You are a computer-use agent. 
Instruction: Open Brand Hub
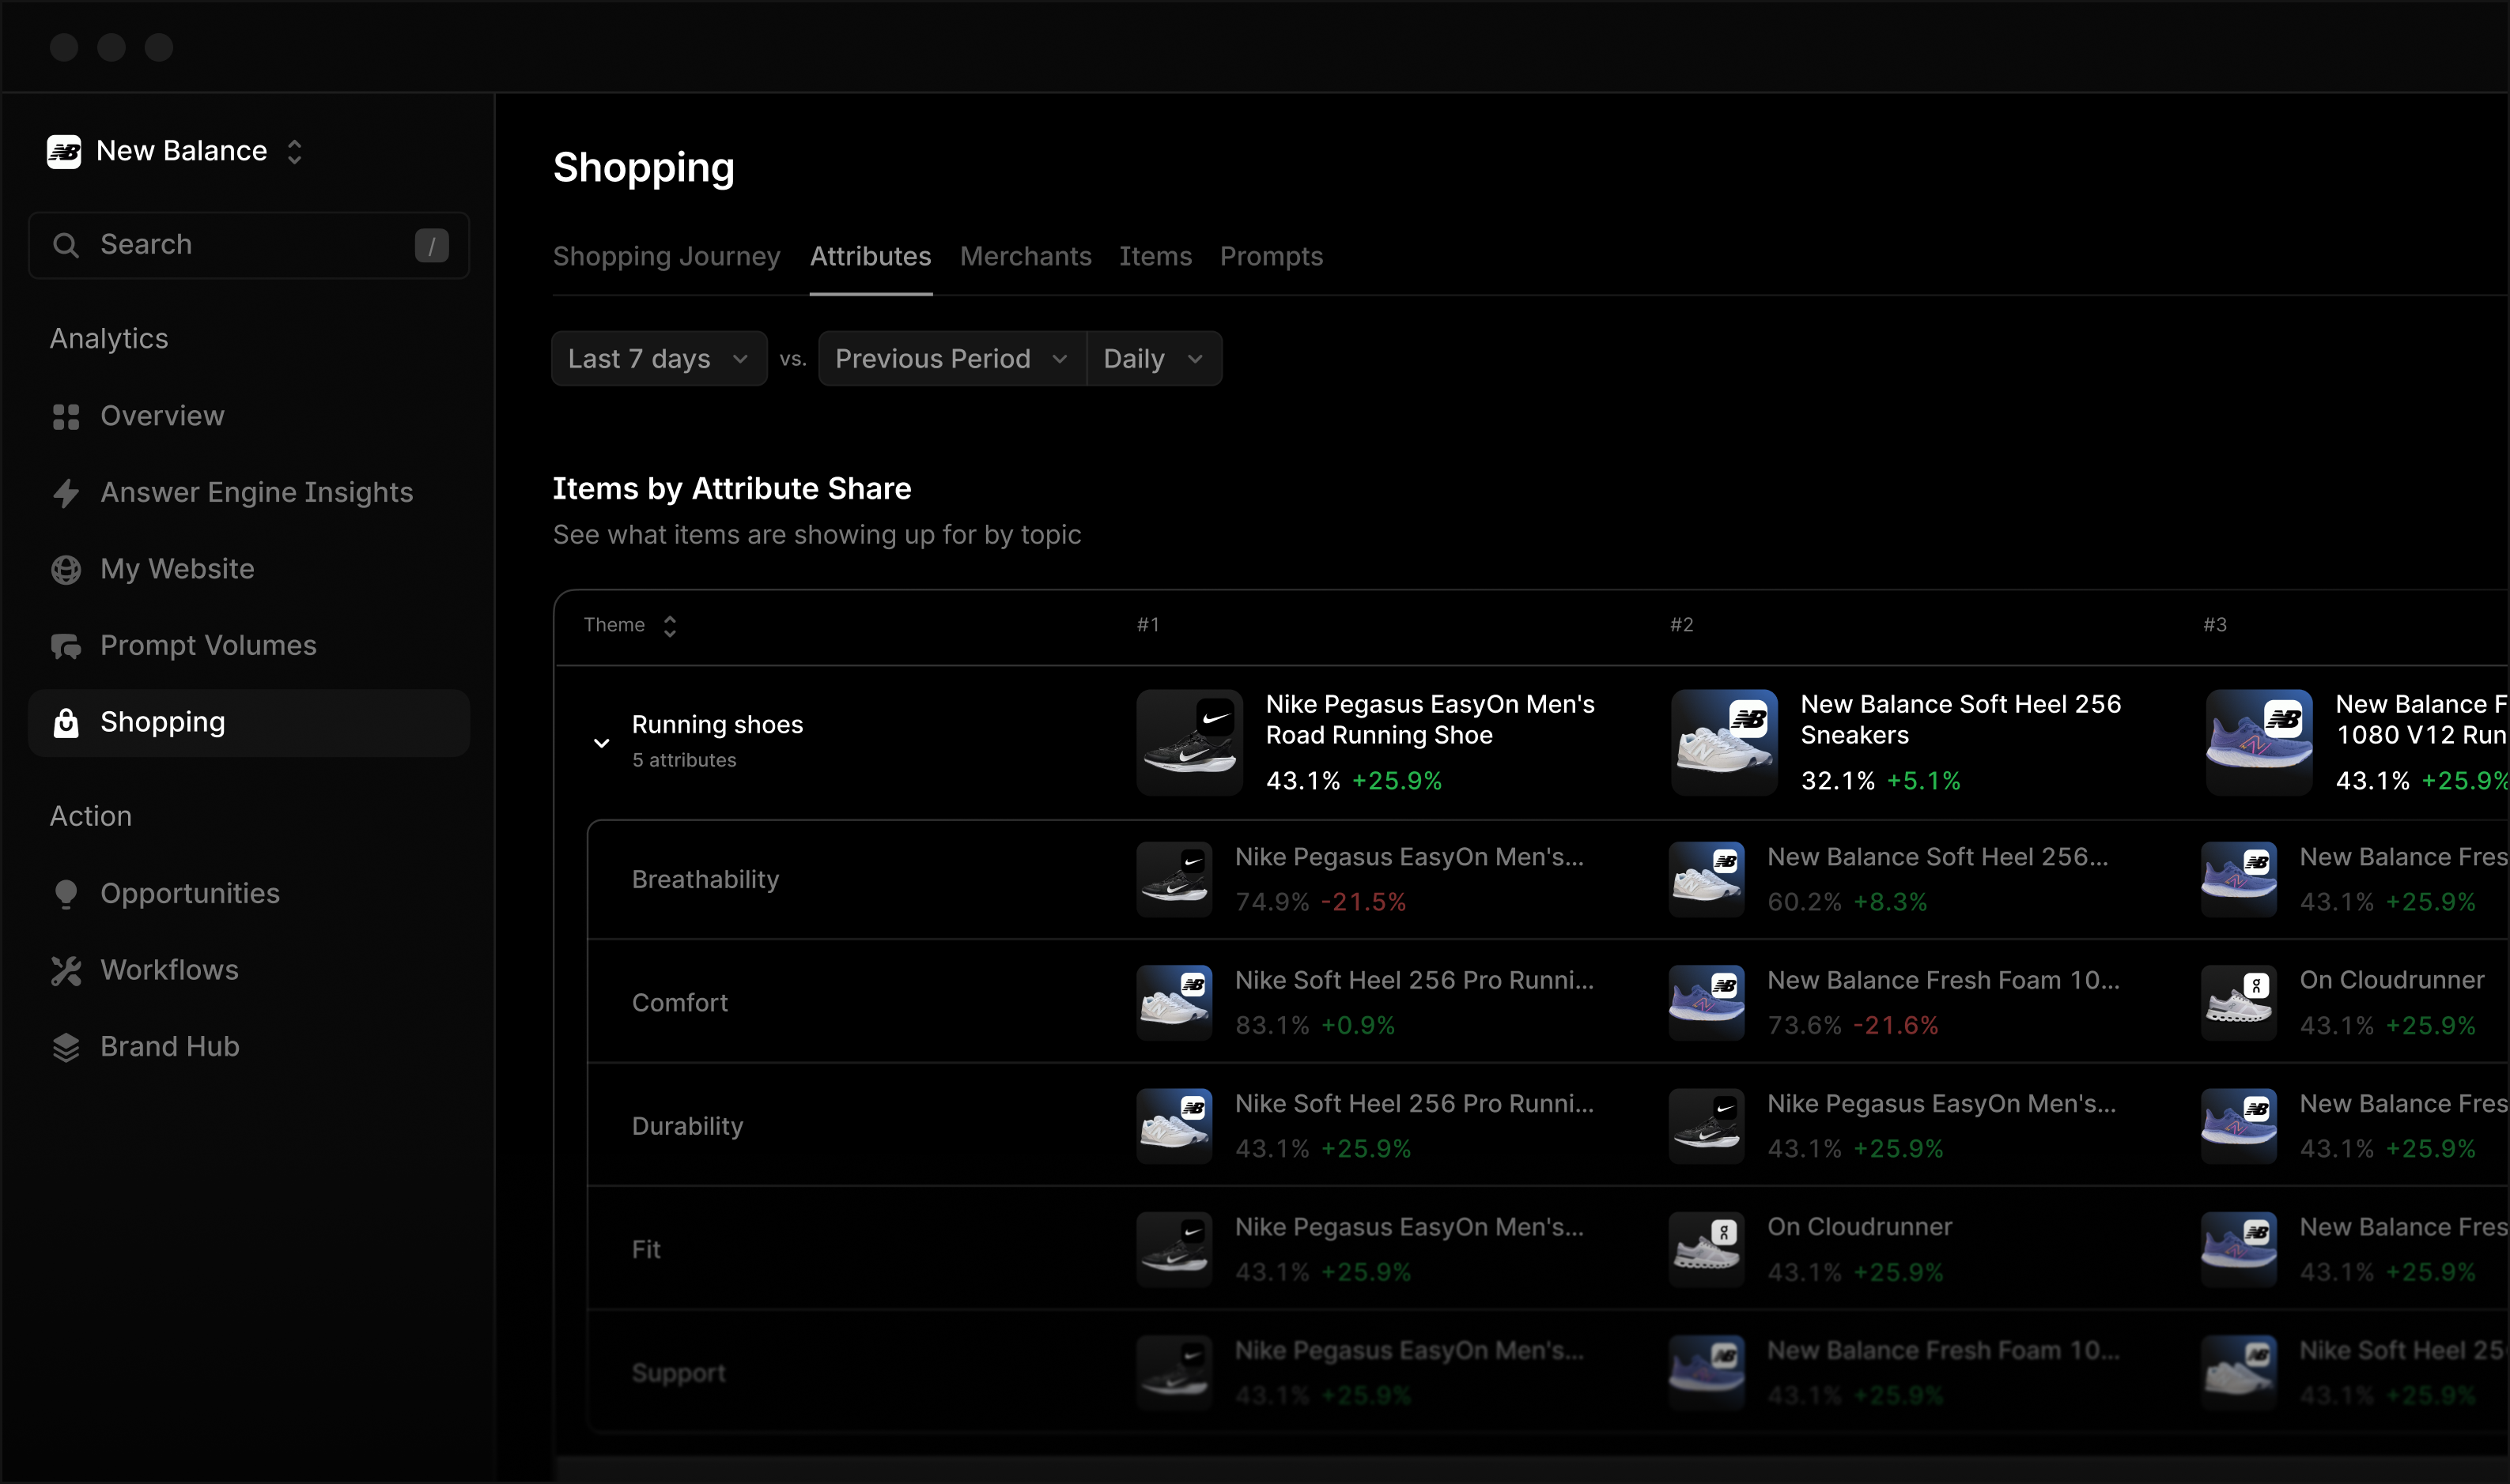click(169, 1046)
